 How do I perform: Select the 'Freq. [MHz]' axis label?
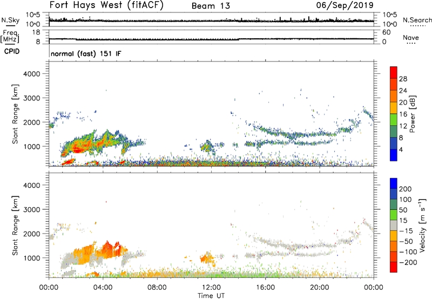pos(10,36)
